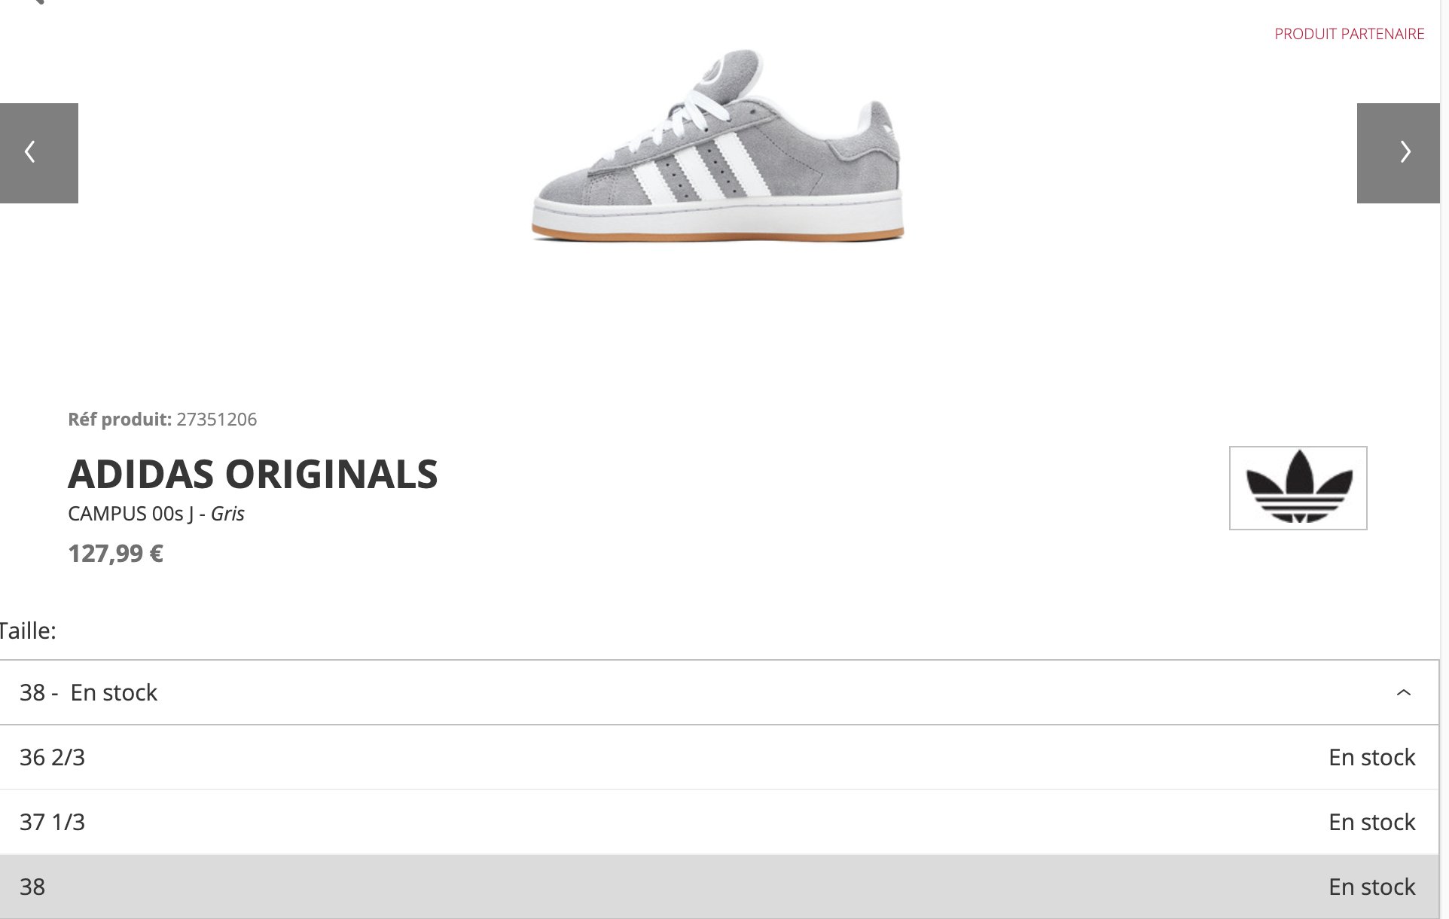Click En stock status for size 36 2/3
This screenshot has height=919, width=1449.
1372,757
